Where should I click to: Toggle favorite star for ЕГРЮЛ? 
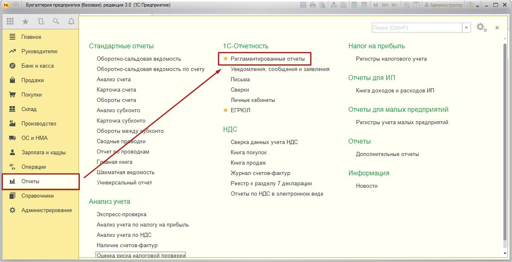click(x=225, y=110)
